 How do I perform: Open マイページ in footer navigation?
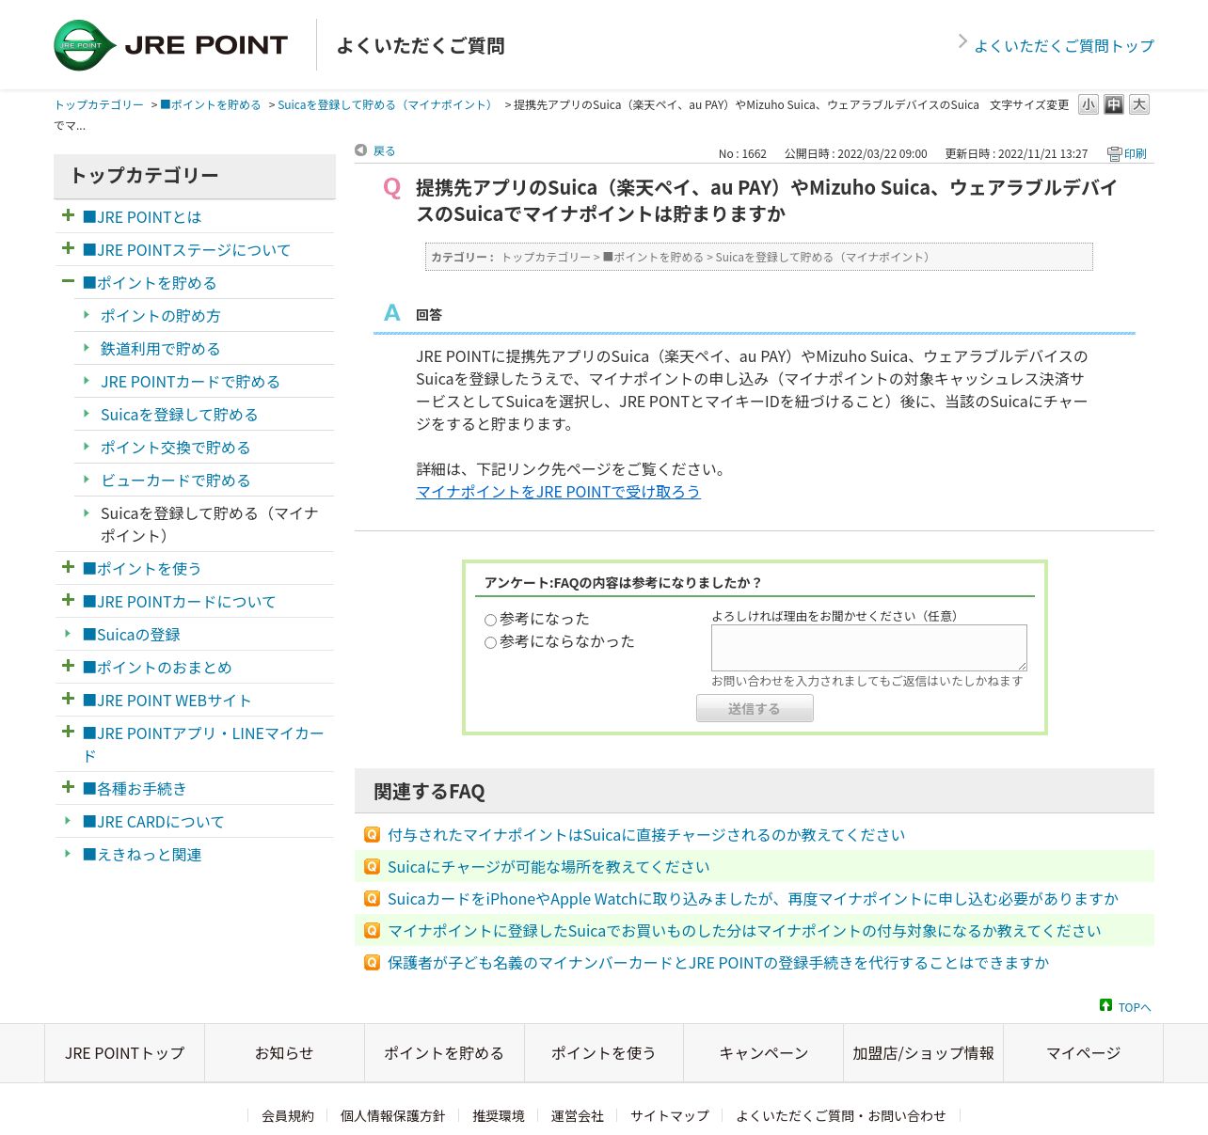(1083, 1053)
